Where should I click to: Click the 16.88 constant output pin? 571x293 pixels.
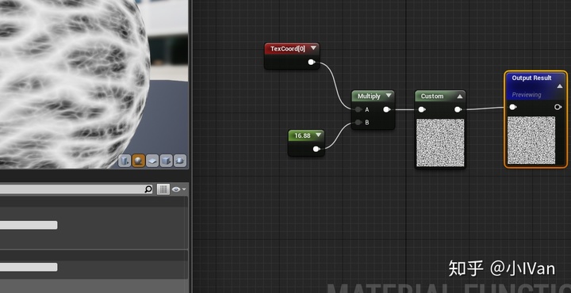point(316,149)
